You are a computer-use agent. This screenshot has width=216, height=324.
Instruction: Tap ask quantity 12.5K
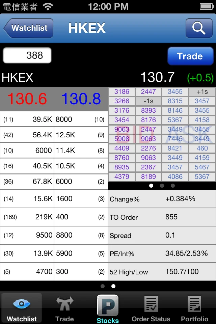65,135
